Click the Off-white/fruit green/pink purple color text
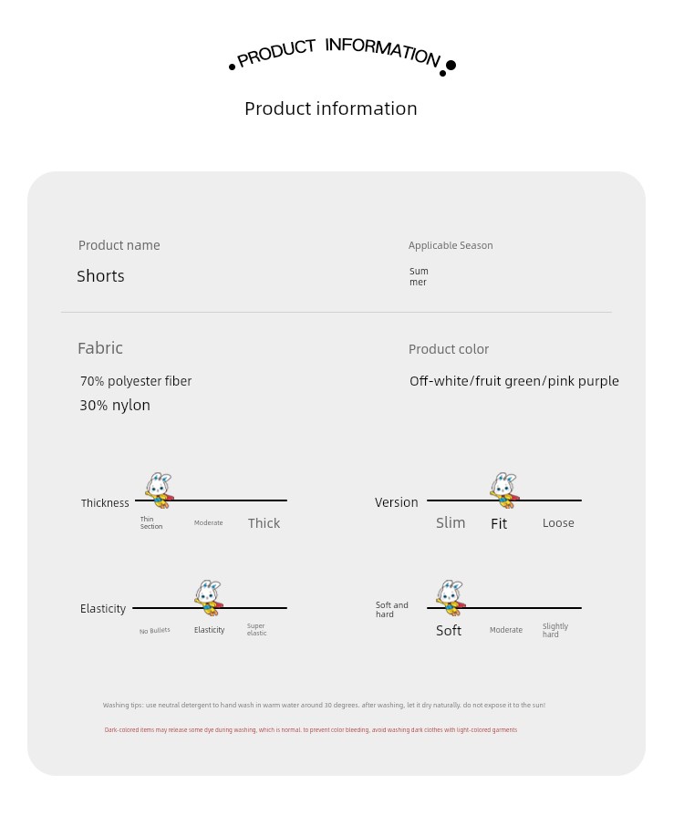Screen dimensions: 684x815 click(513, 381)
